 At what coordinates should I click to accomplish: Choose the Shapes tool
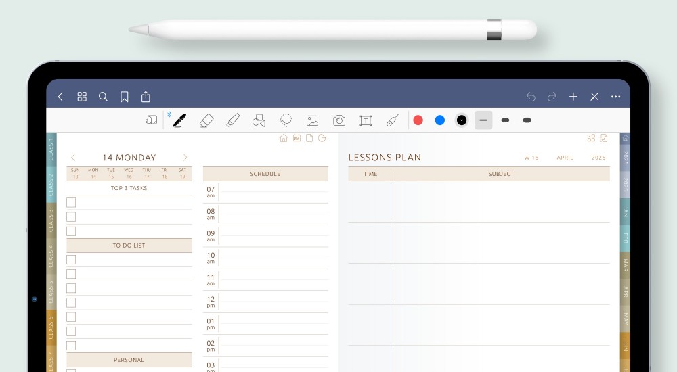[259, 120]
